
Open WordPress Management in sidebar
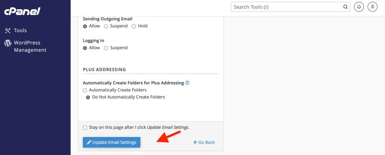tap(30, 46)
